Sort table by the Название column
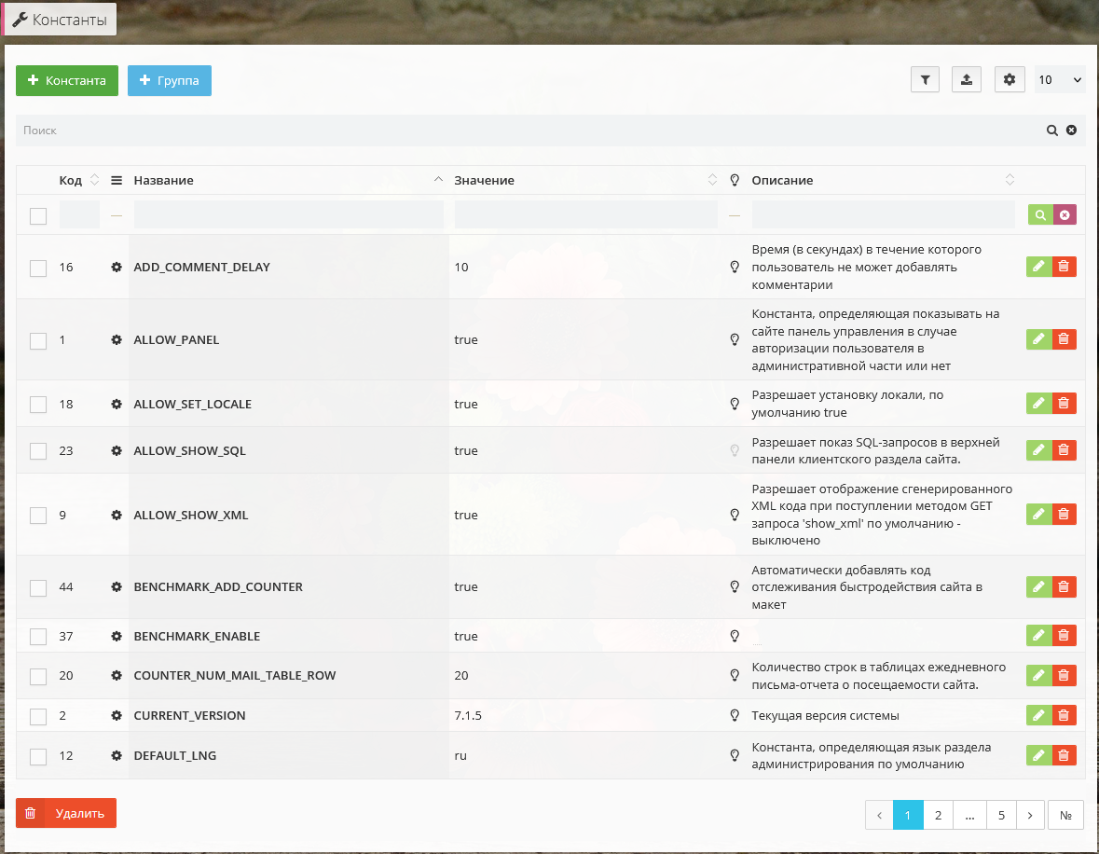The width and height of the screenshot is (1099, 854). [x=163, y=180]
